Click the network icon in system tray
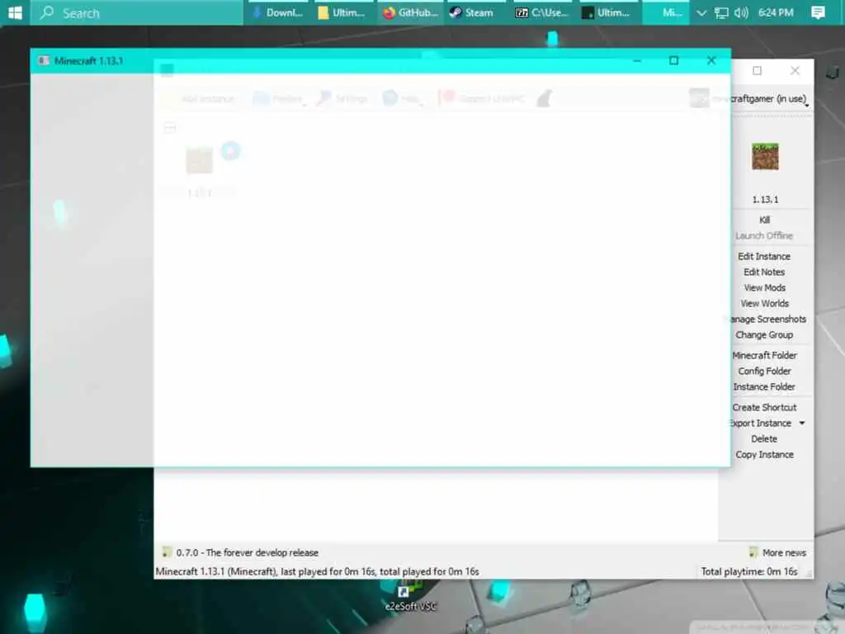 click(x=721, y=12)
